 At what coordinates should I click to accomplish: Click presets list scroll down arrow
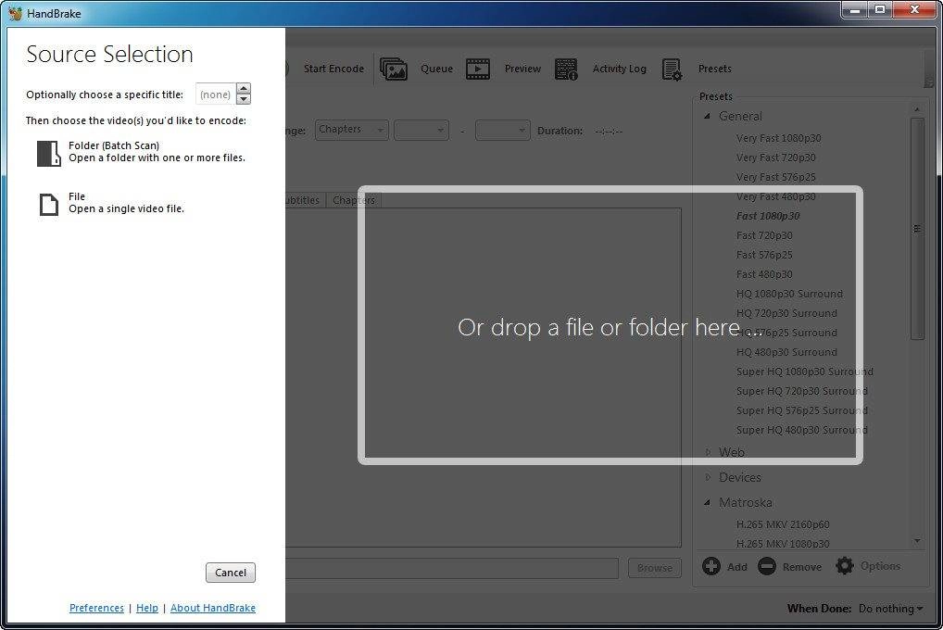click(917, 540)
